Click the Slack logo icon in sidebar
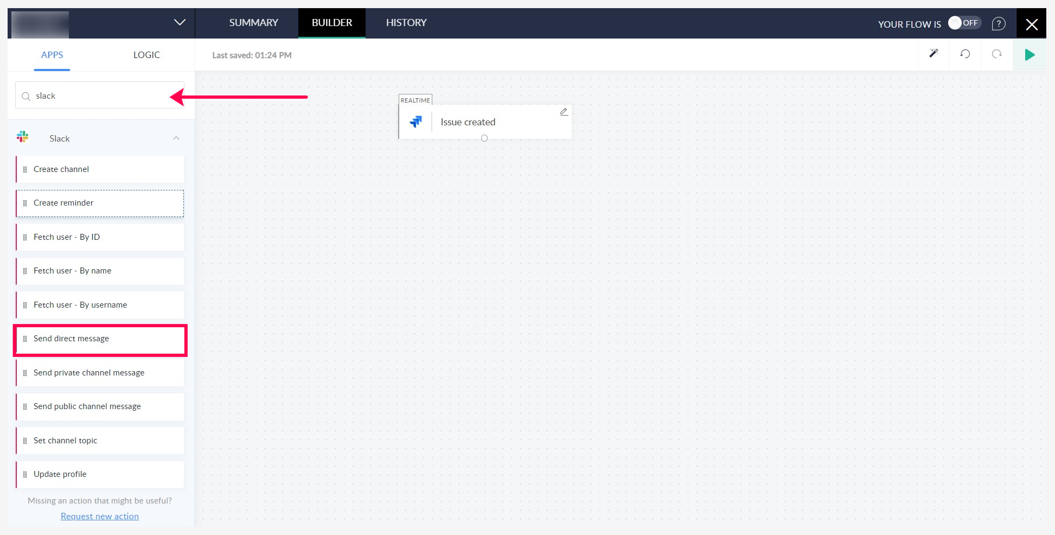The width and height of the screenshot is (1055, 535). [x=23, y=137]
